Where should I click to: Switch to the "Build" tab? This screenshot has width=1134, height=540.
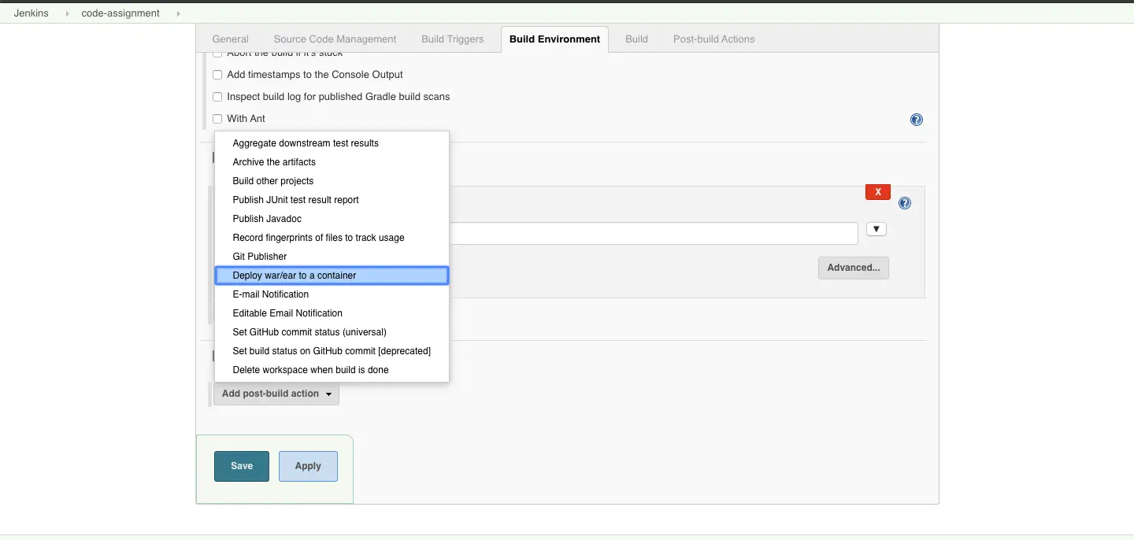click(x=636, y=39)
